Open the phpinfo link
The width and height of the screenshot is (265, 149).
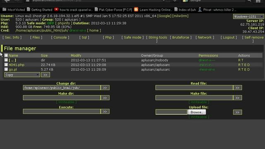63,23
